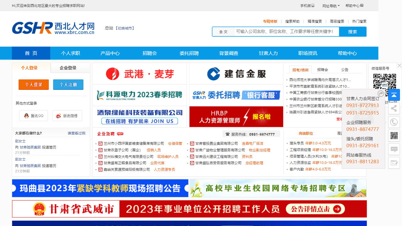The height and width of the screenshot is (226, 402).
Task: Open the 高级搜索 link
Action: [x=337, y=21]
